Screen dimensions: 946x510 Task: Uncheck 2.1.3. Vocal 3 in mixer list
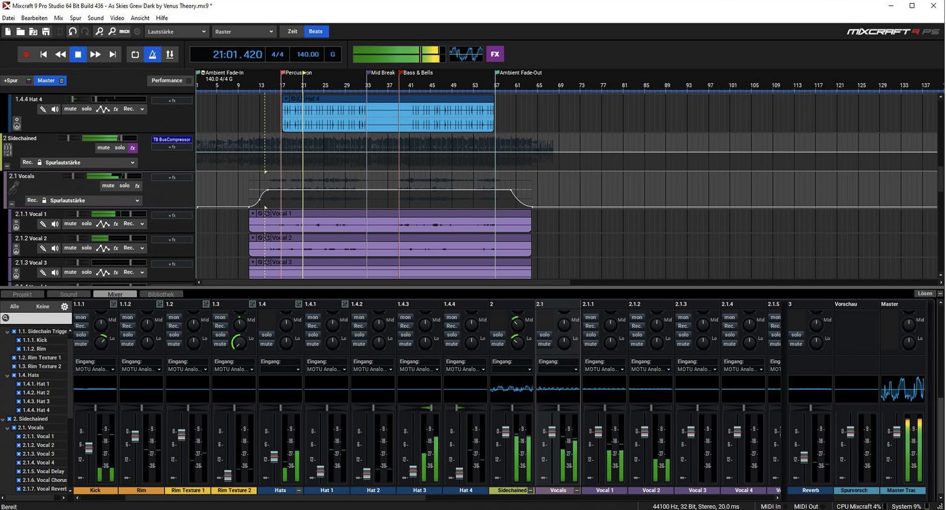(x=19, y=454)
